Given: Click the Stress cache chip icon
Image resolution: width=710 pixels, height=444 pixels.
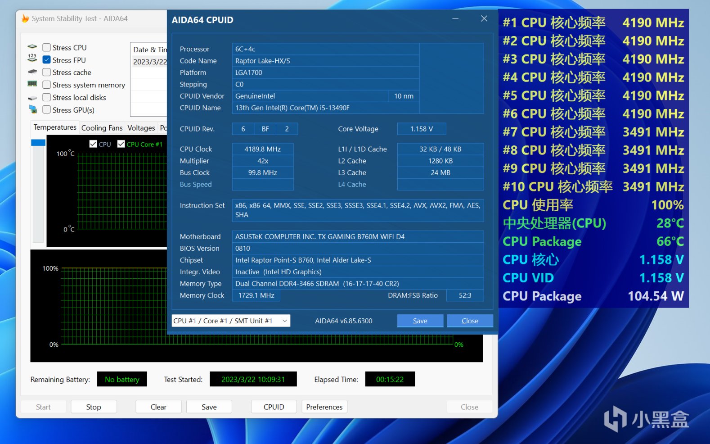Looking at the screenshot, I should pos(32,72).
